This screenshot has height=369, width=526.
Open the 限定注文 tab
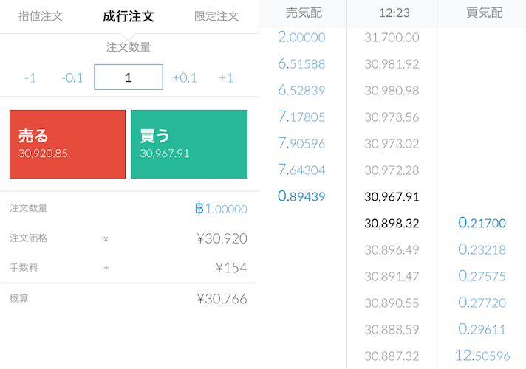pos(216,15)
